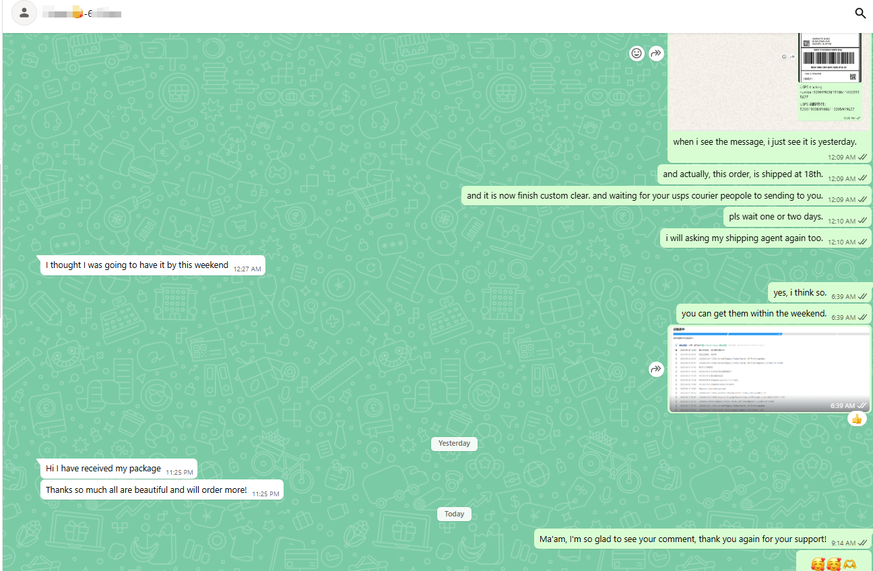873x571 pixels.
Task: Open search in the chat header
Action: pyautogui.click(x=860, y=13)
